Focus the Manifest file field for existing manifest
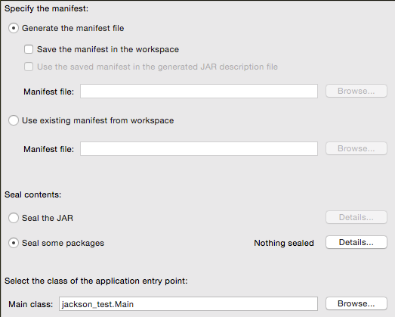Screen dimensions: 395x317 [x=199, y=148]
